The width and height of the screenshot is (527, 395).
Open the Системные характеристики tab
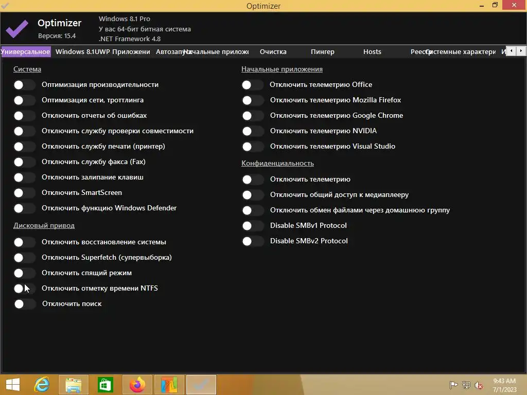pos(462,52)
